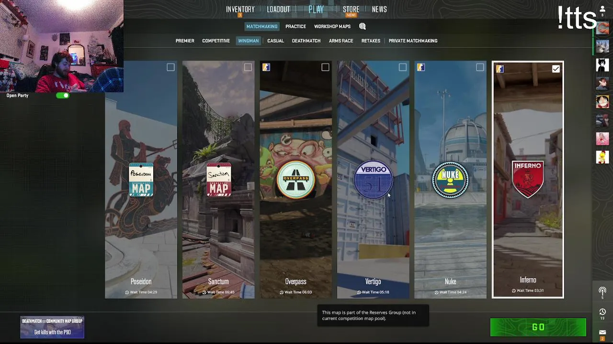Screen dimensions: 613x344
Task: Check the Sanctum map checkbox
Action: [x=248, y=67]
